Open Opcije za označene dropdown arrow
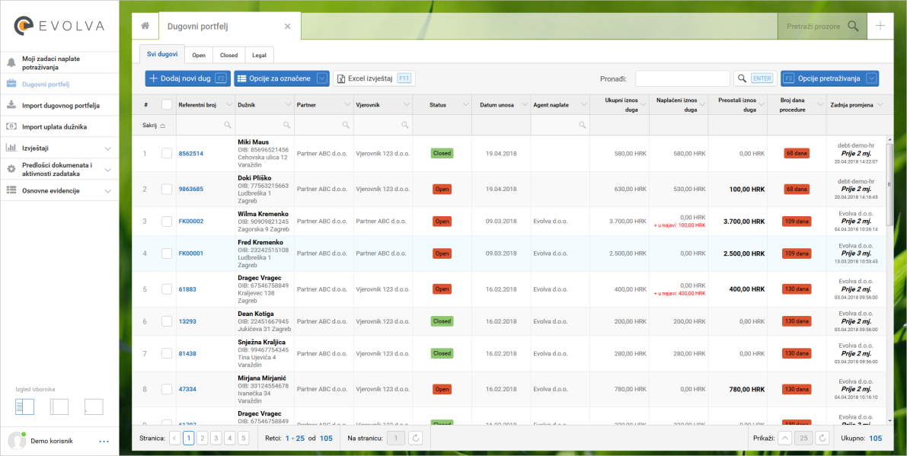The image size is (907, 456). pyautogui.click(x=323, y=78)
